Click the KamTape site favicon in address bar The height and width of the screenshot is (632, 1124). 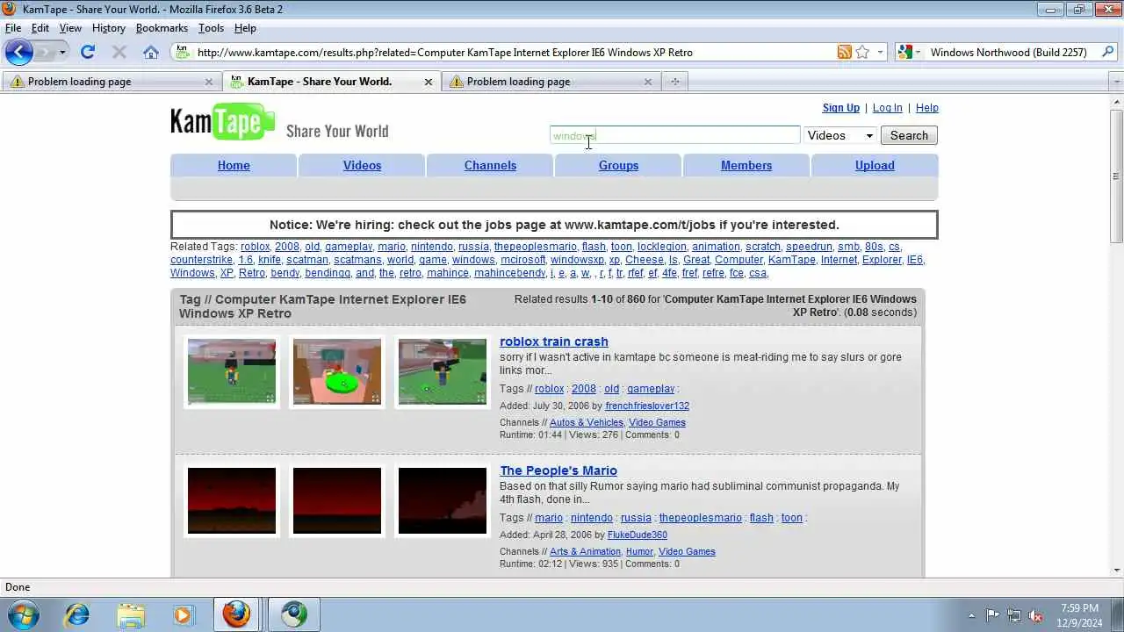tap(182, 52)
